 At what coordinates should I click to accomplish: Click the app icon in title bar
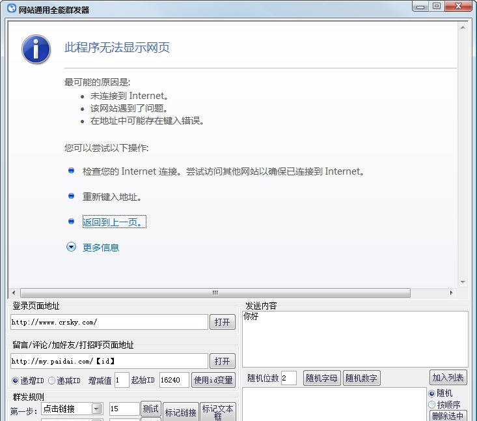12,8
